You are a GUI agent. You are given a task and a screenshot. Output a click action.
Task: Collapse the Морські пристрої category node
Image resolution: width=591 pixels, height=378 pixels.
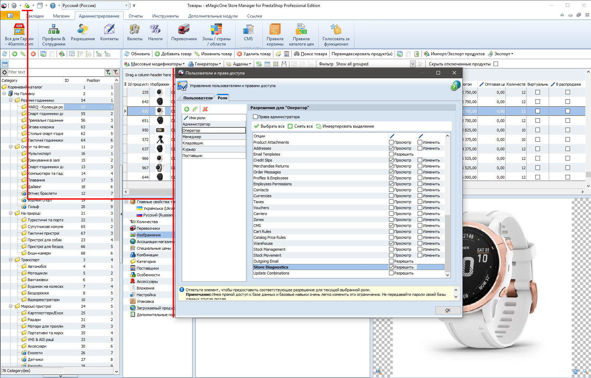(11, 306)
